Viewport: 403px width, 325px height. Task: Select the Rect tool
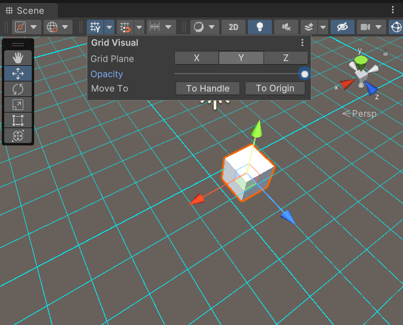(x=18, y=120)
